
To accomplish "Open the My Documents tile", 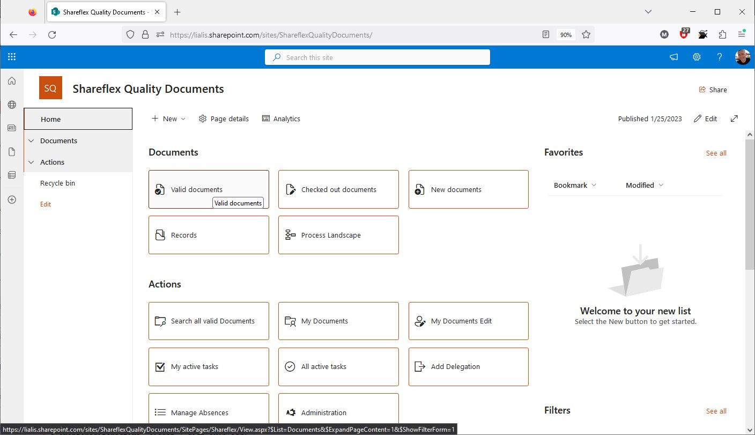I will (338, 321).
